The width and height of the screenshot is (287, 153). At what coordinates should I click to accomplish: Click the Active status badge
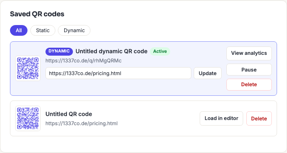(x=160, y=51)
